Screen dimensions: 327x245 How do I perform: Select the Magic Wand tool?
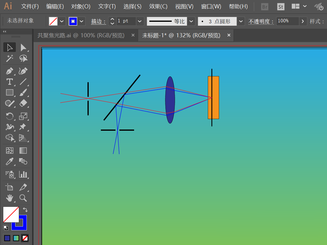tap(9, 58)
